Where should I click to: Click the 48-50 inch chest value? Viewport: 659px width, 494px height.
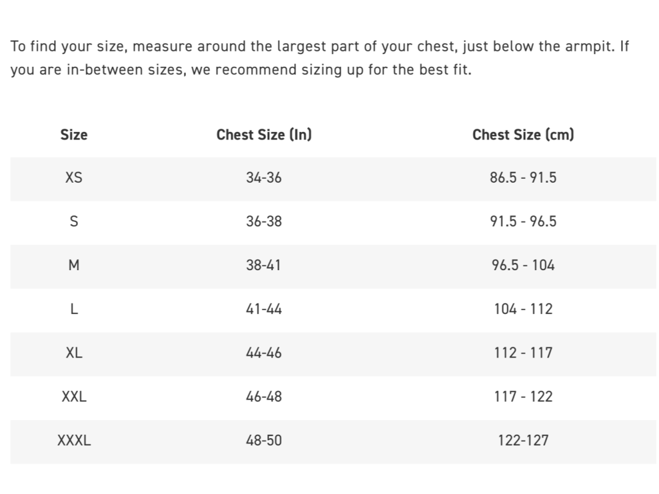pos(264,441)
